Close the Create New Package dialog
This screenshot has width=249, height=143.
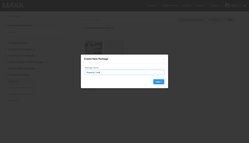click(x=164, y=59)
